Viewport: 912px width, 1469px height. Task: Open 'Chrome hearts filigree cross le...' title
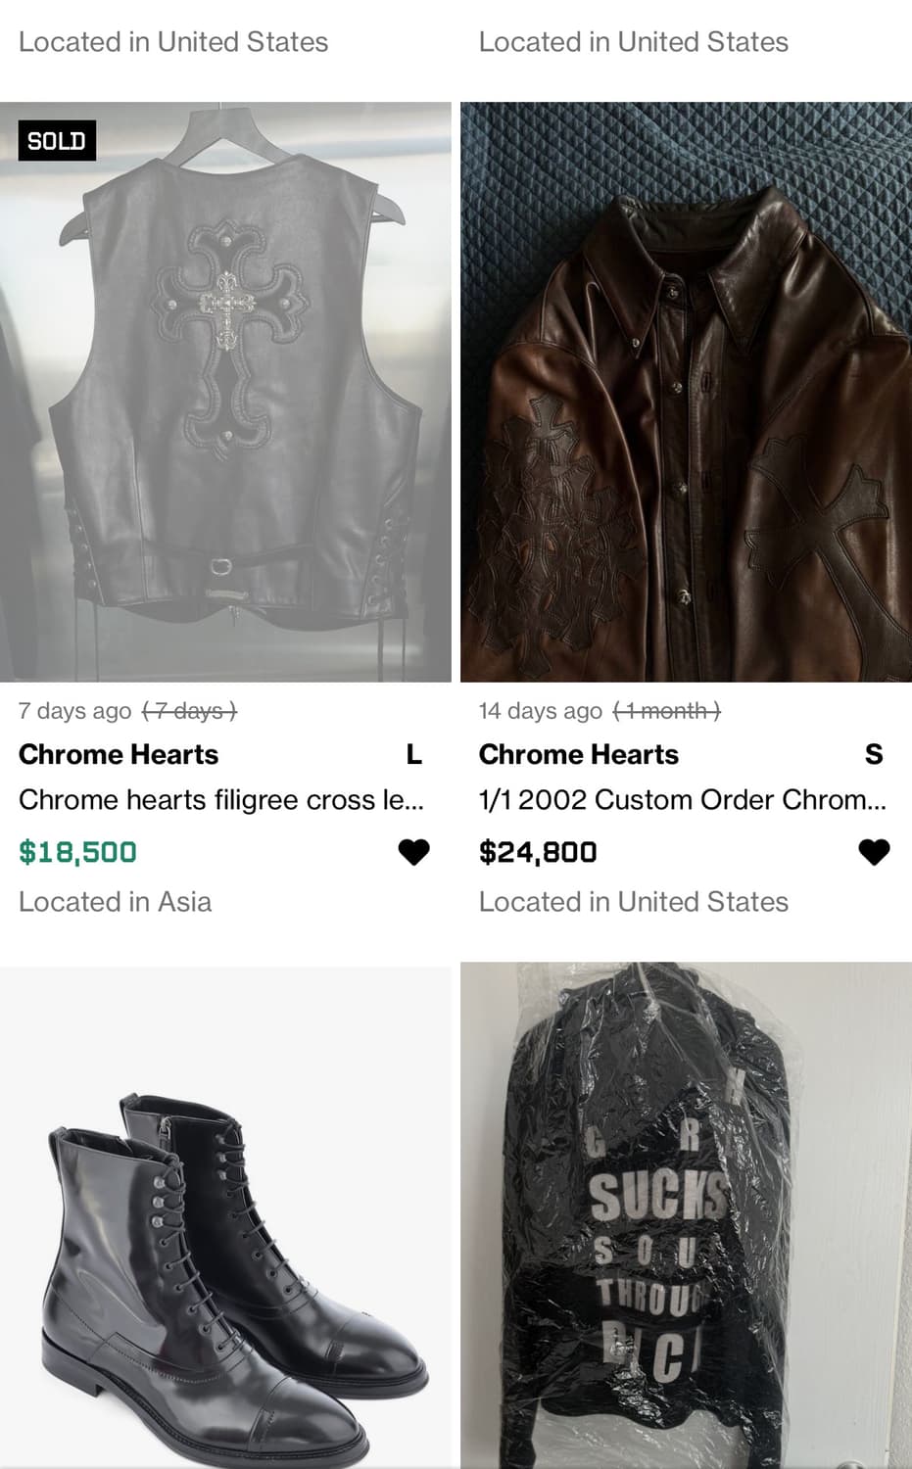(221, 800)
